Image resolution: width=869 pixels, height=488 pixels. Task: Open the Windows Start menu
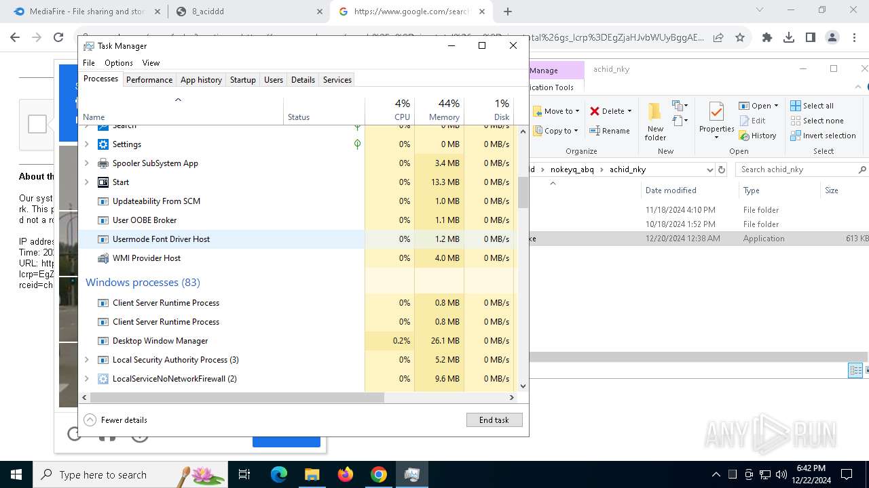click(16, 474)
